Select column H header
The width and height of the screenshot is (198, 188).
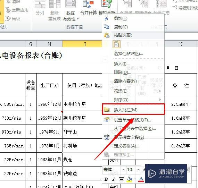(x=50, y=44)
